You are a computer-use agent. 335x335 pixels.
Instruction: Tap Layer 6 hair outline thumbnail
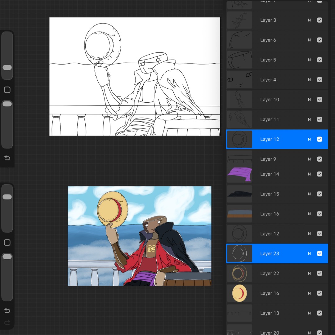(x=239, y=40)
